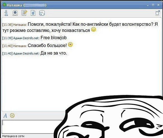Click the dice icon in toolbar
Screen dimensions: 163x138
tap(42, 13)
